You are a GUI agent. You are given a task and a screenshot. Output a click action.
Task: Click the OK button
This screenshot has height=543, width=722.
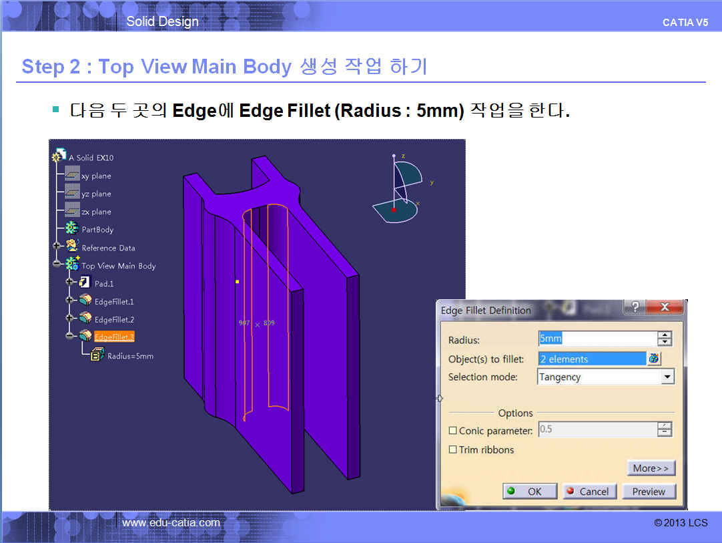(x=530, y=492)
